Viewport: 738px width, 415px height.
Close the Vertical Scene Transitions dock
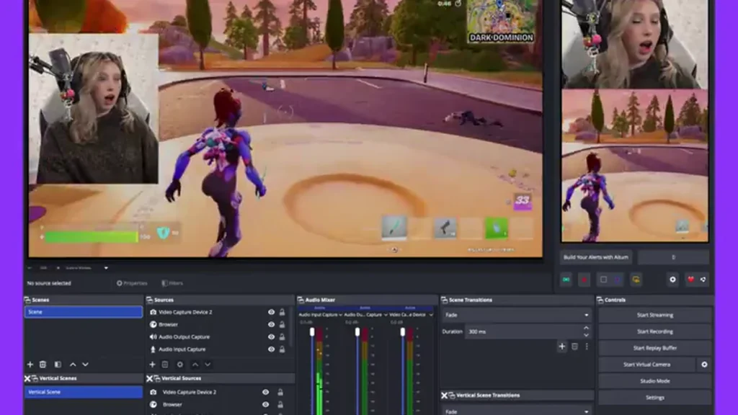point(444,396)
